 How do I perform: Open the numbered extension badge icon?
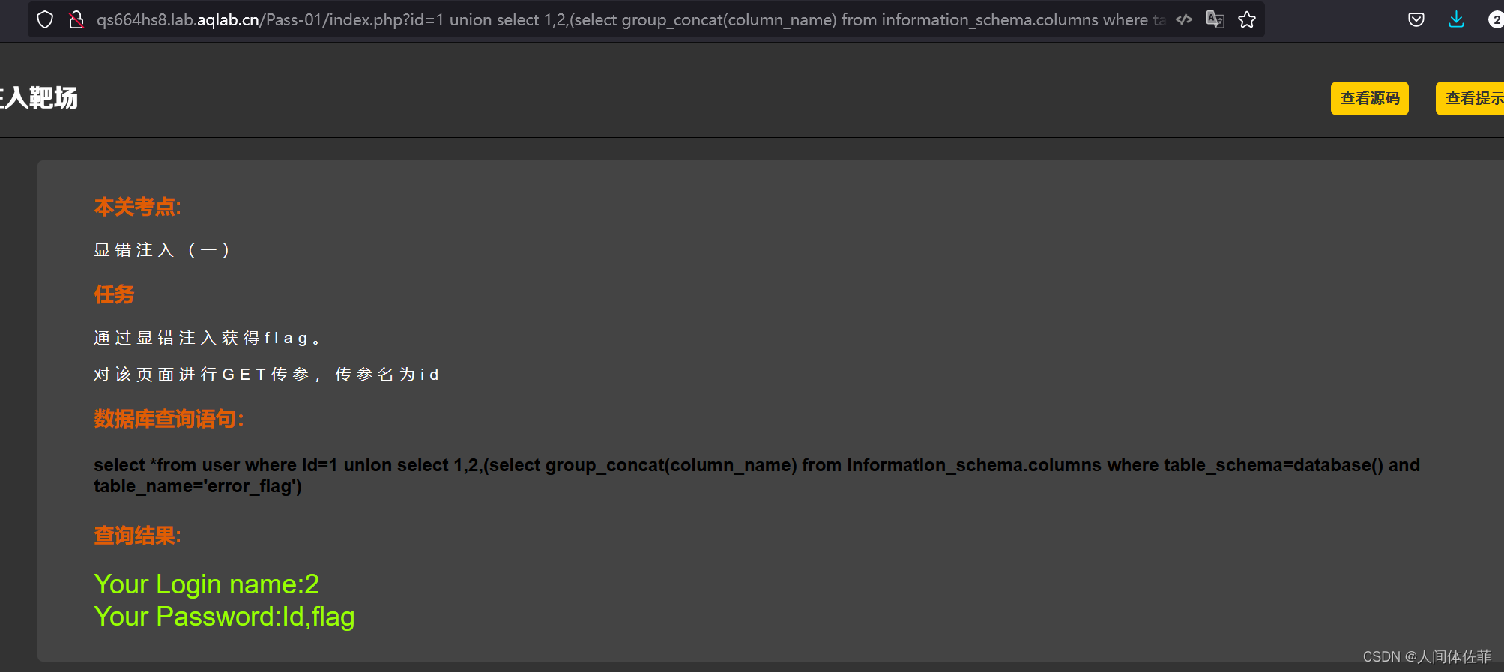[x=1495, y=20]
